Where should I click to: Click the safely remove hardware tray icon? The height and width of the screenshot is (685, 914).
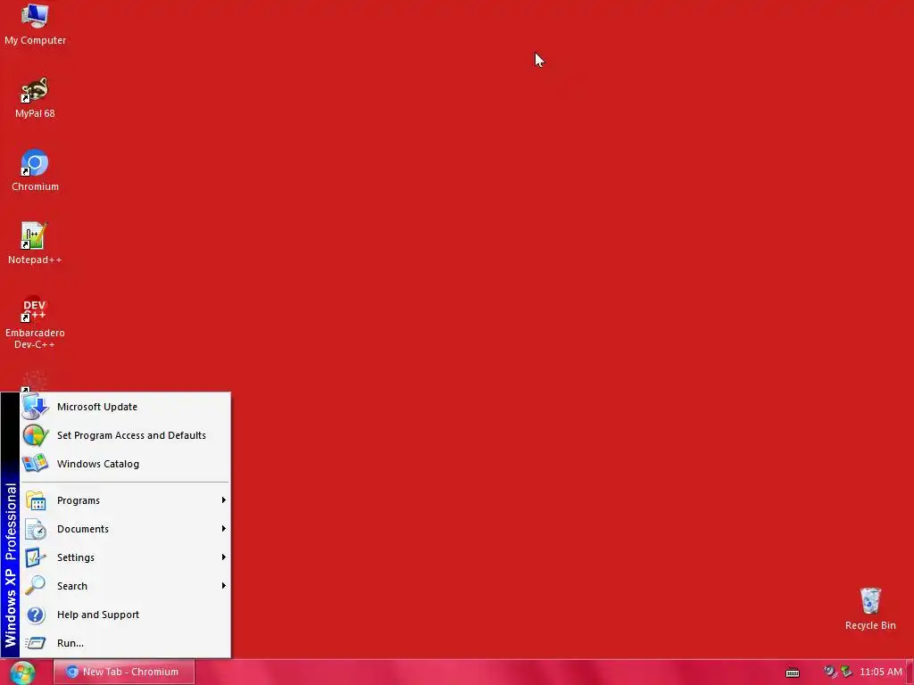tap(846, 672)
